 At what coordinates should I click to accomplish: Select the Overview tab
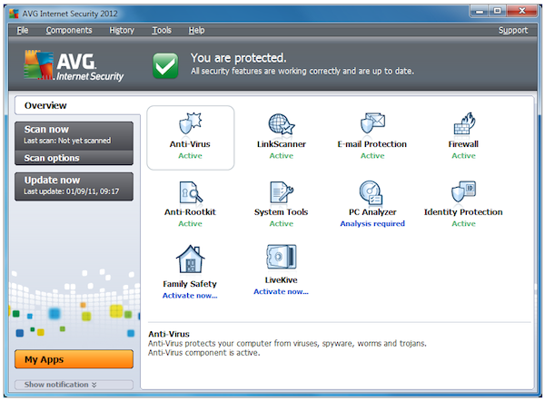(77, 105)
